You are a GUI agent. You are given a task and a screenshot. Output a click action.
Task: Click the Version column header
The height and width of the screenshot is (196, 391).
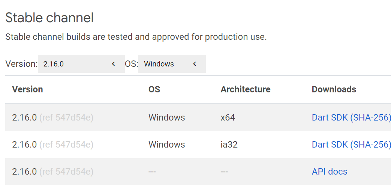[27, 89]
